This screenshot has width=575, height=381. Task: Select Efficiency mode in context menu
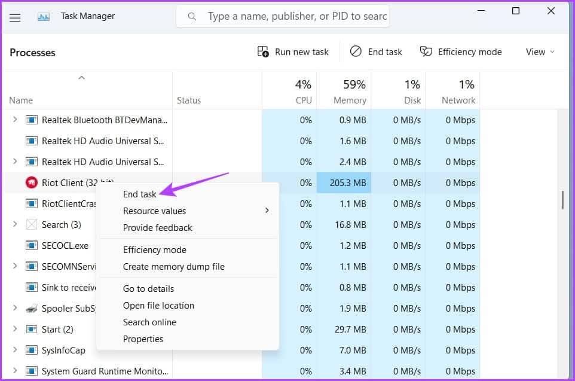coord(154,250)
